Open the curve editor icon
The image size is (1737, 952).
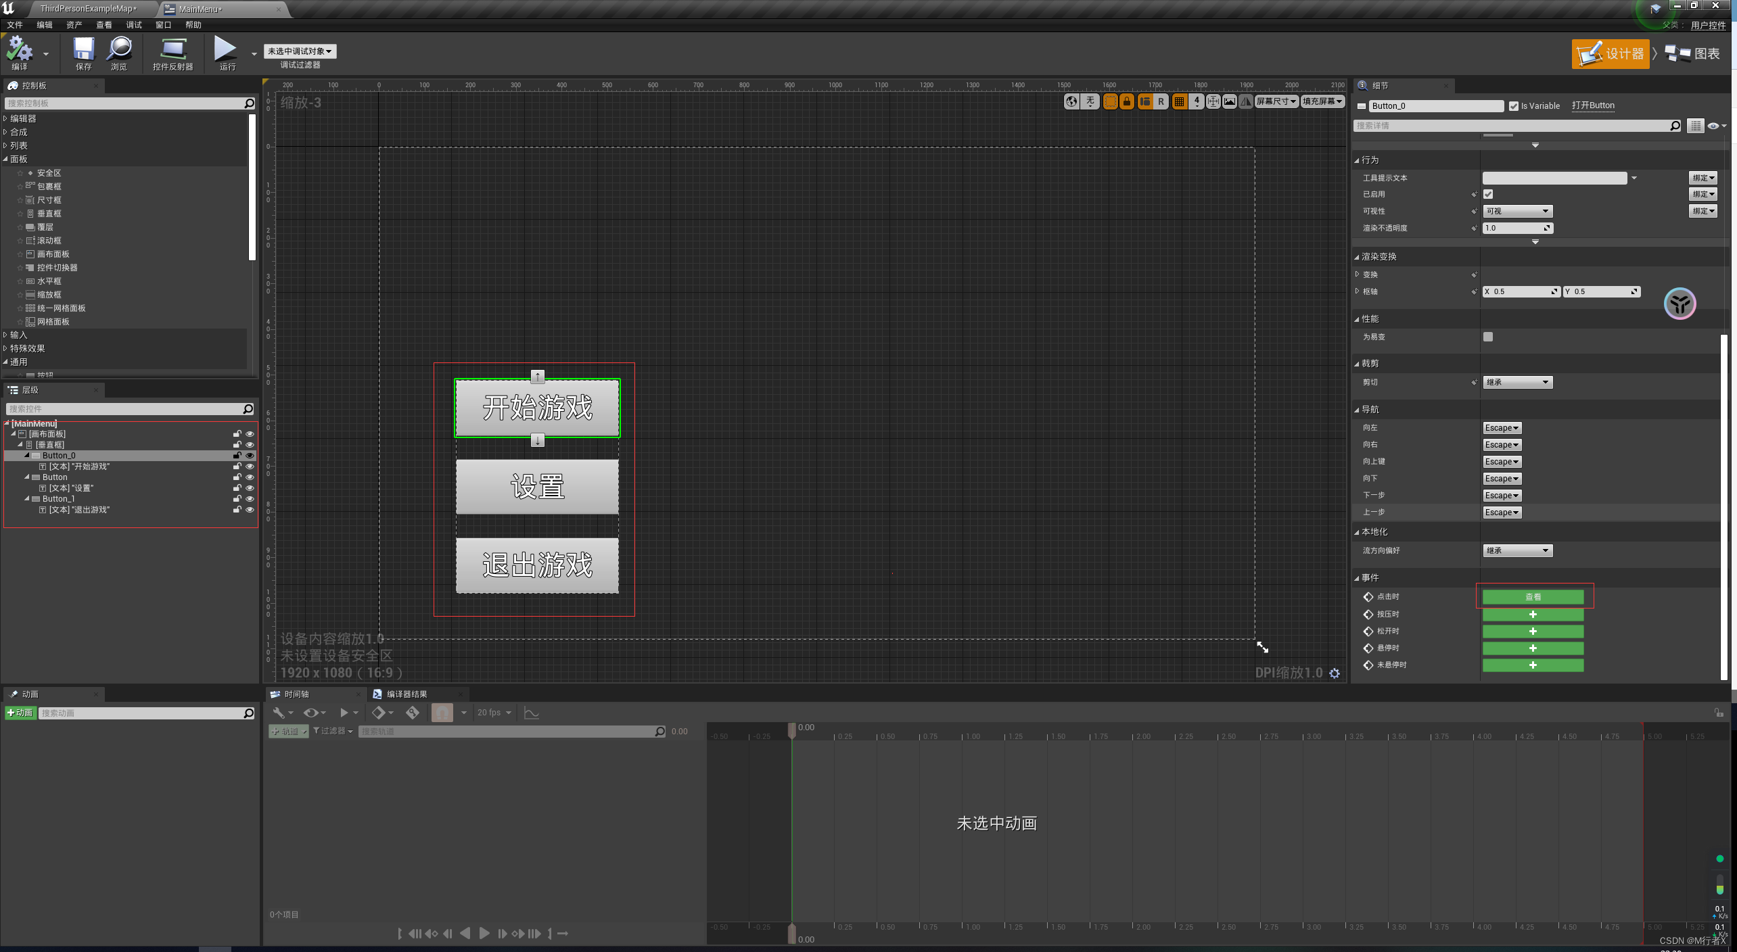pyautogui.click(x=532, y=713)
